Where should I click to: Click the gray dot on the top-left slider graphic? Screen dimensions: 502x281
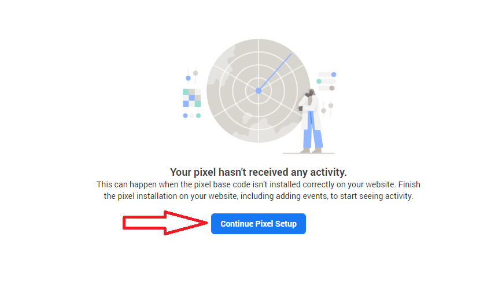click(x=195, y=73)
